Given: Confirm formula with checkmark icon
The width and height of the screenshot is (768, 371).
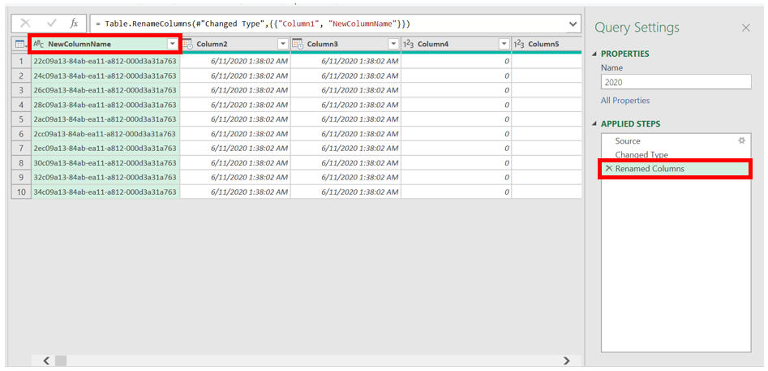Looking at the screenshot, I should click(x=51, y=23).
